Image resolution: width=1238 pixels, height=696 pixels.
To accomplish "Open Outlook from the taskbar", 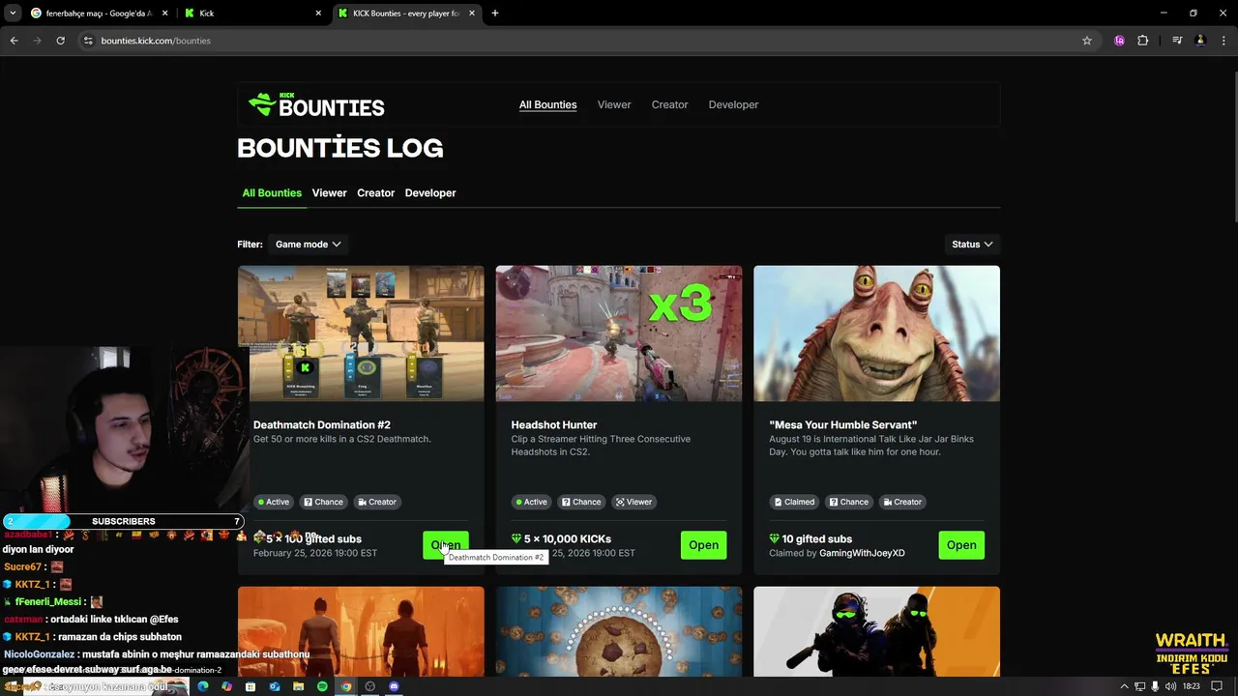I will coord(275,686).
